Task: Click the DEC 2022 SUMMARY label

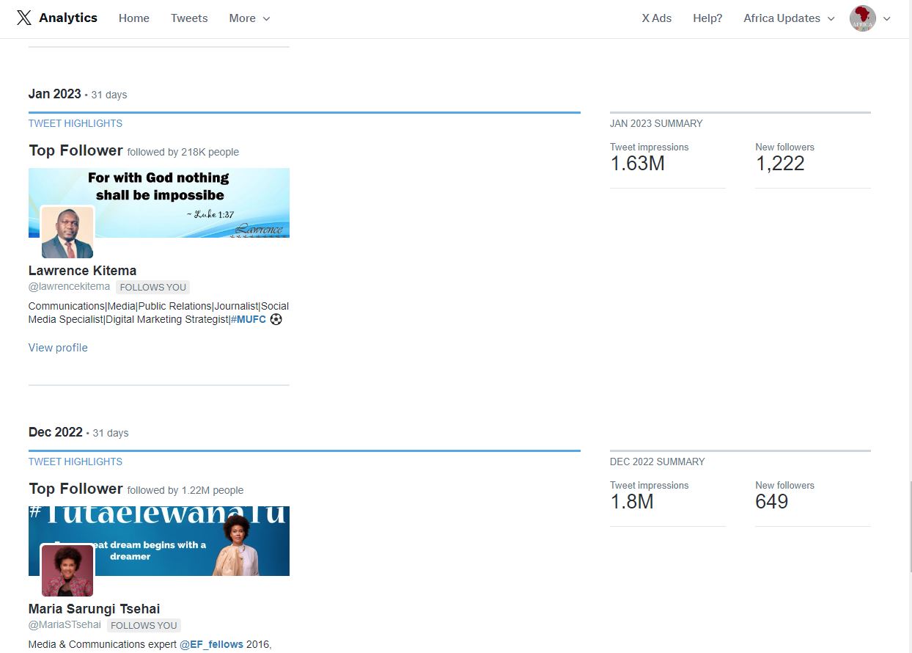Action: coord(658,462)
